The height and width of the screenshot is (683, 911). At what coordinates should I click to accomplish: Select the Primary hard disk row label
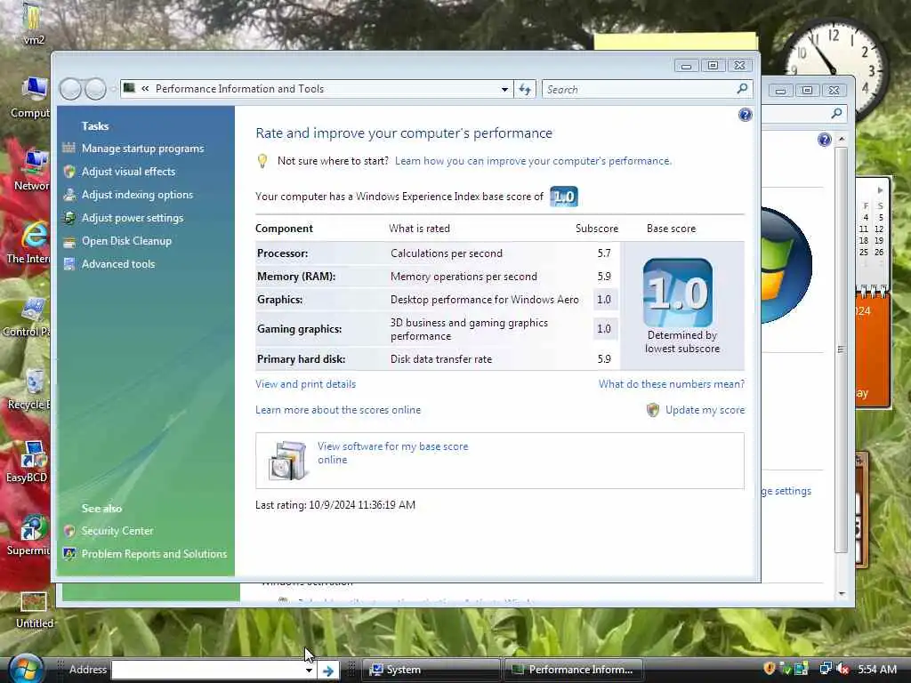coord(301,359)
